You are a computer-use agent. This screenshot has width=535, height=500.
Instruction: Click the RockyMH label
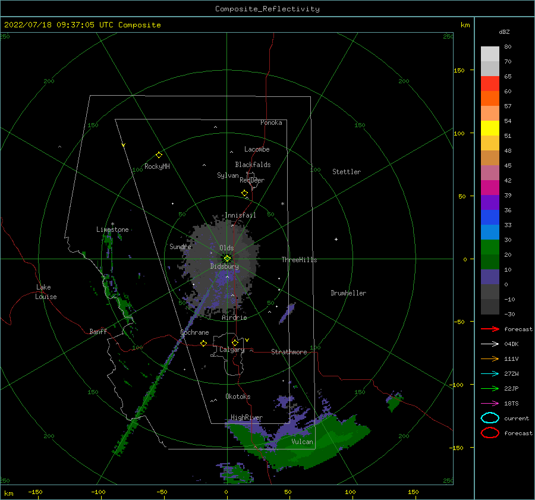157,166
